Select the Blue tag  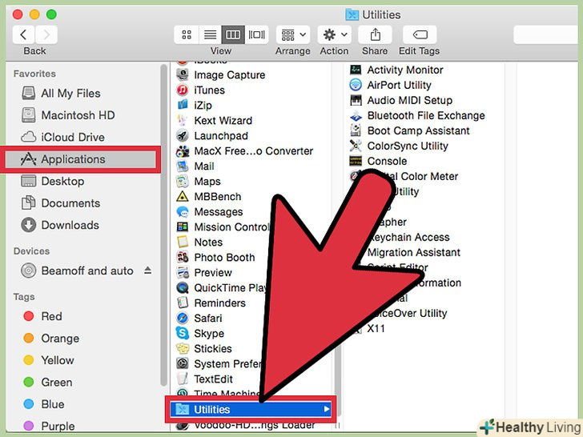click(x=43, y=404)
